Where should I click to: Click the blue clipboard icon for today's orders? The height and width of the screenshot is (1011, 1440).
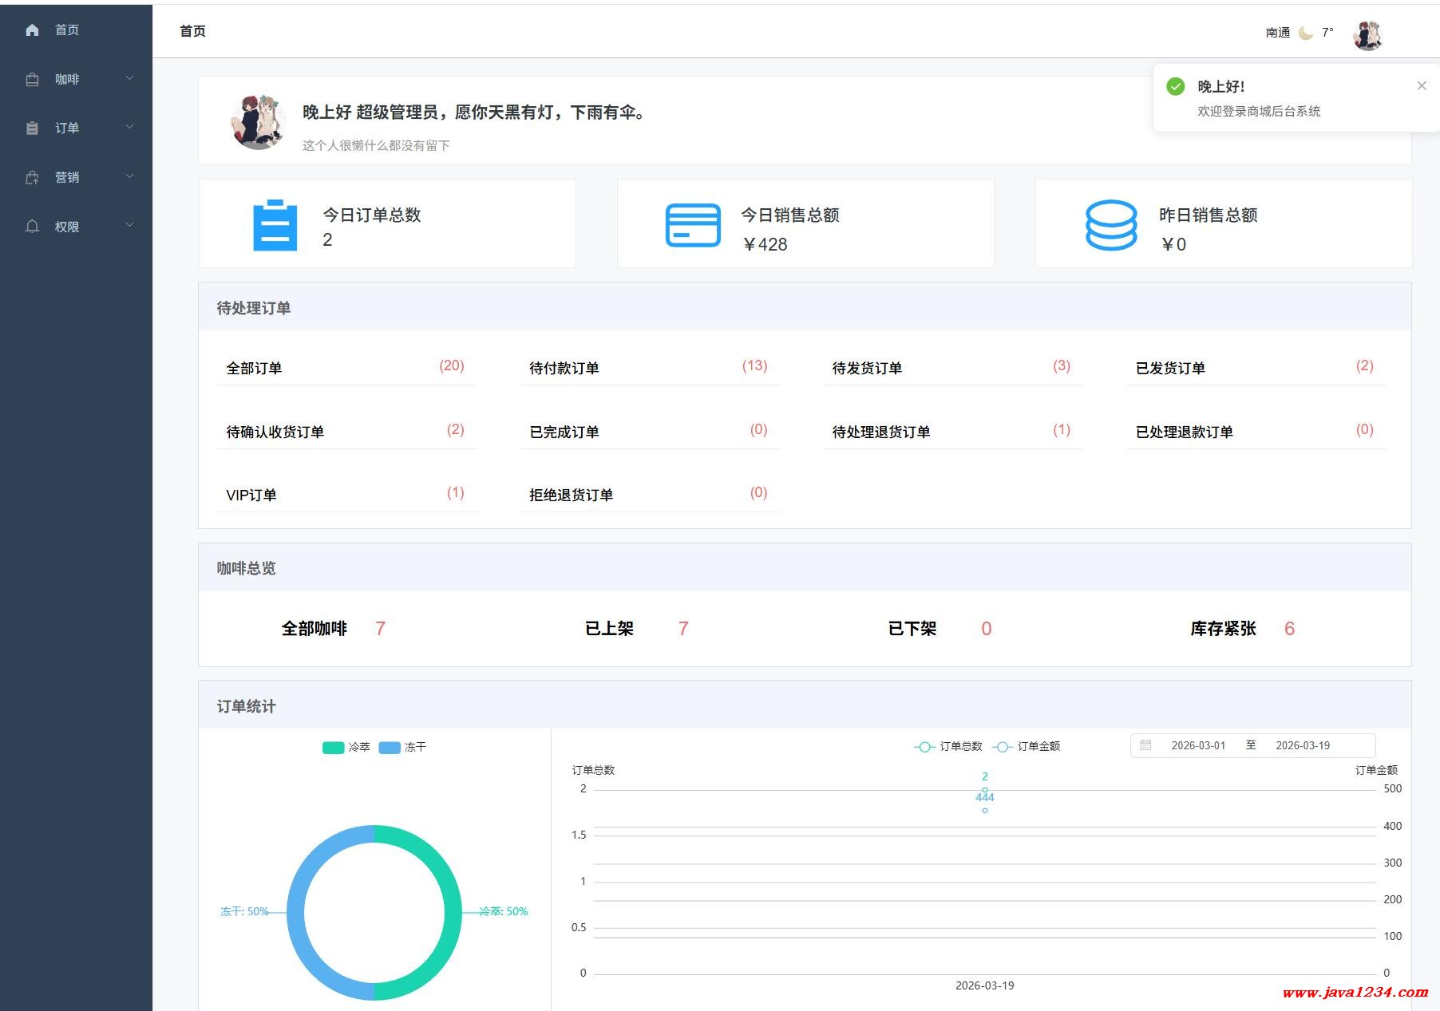pos(275,225)
